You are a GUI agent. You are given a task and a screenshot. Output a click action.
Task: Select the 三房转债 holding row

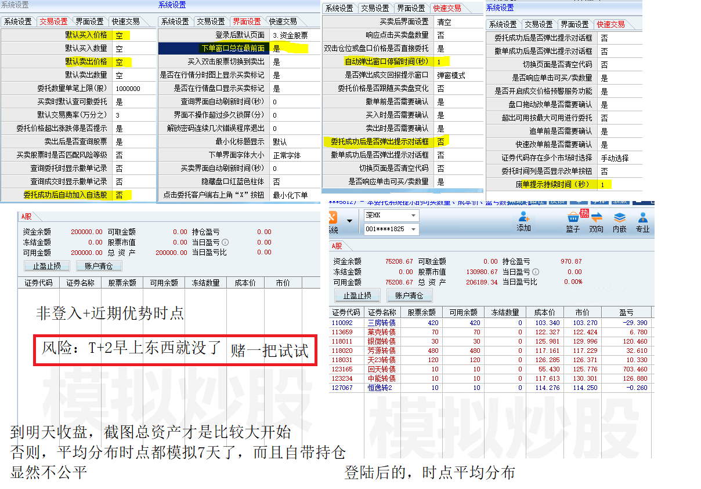point(491,323)
